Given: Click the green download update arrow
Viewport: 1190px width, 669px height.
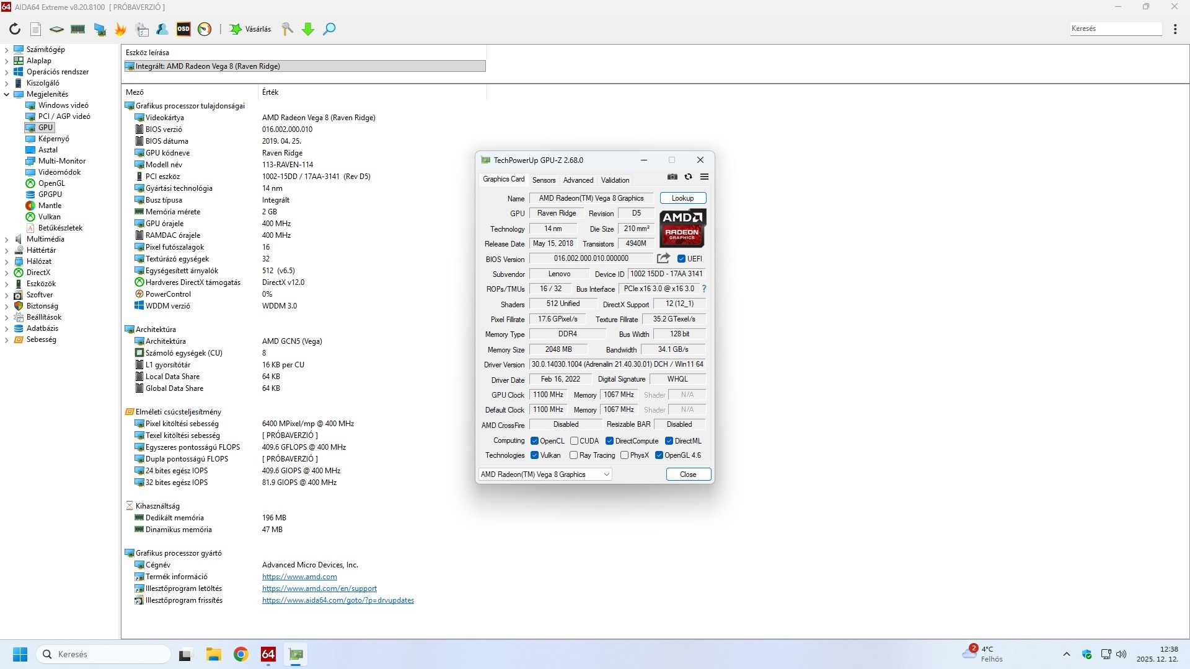Looking at the screenshot, I should click(x=308, y=29).
